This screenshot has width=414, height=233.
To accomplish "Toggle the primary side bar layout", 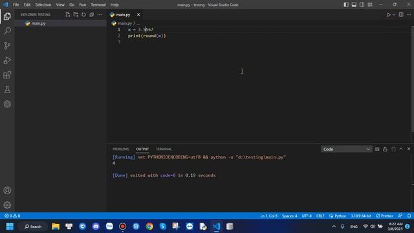I will [346, 5].
